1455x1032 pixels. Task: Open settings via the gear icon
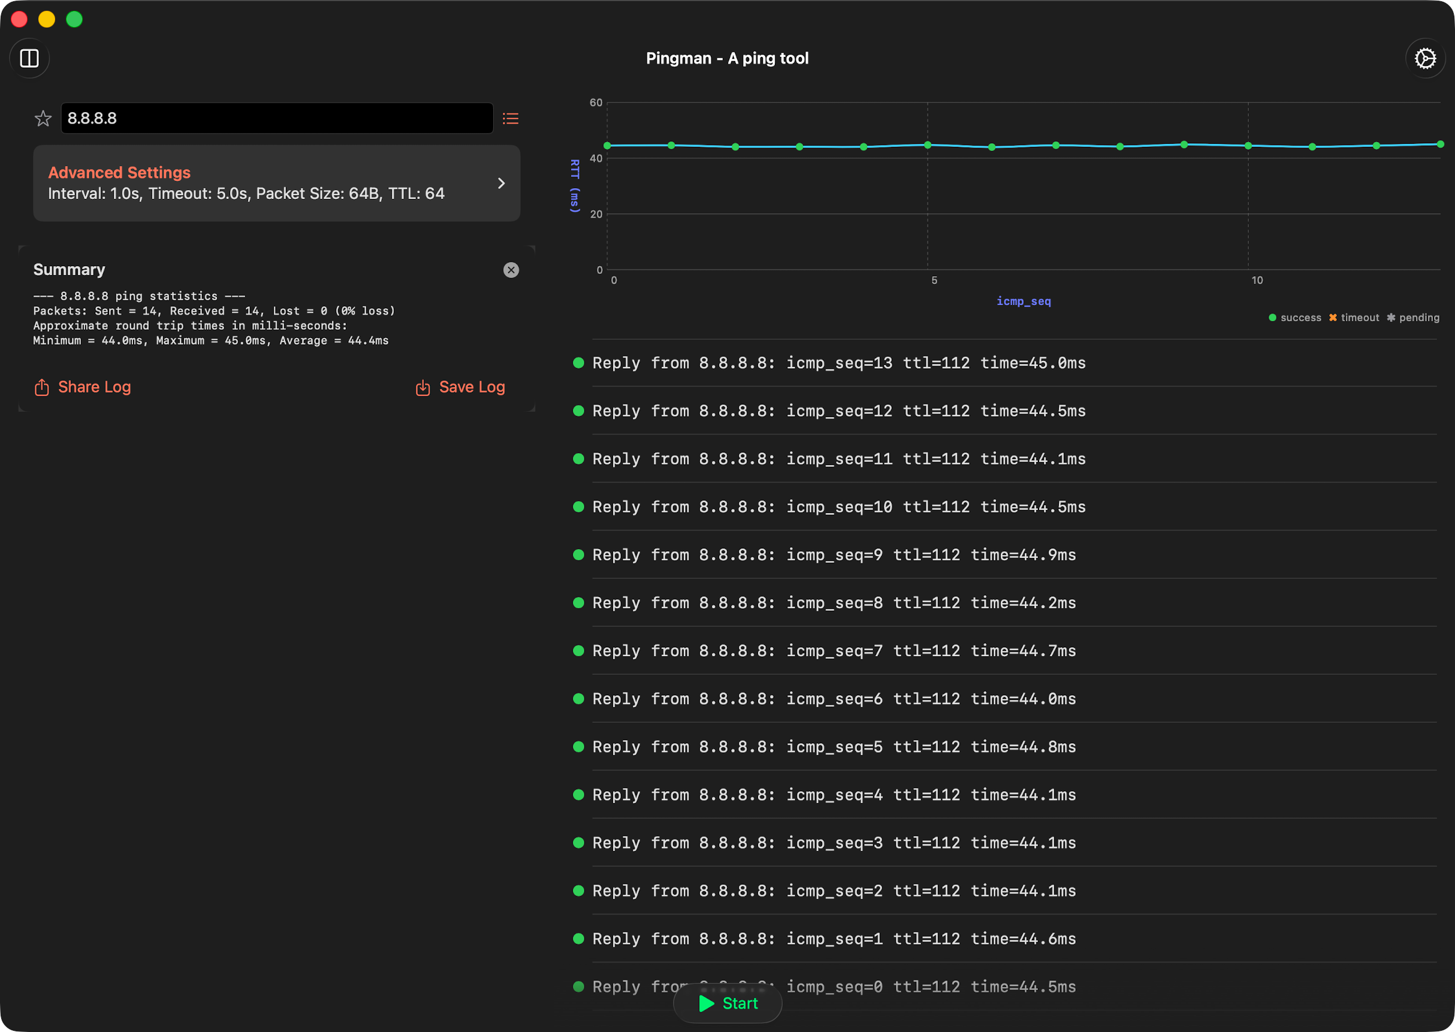pyautogui.click(x=1425, y=59)
